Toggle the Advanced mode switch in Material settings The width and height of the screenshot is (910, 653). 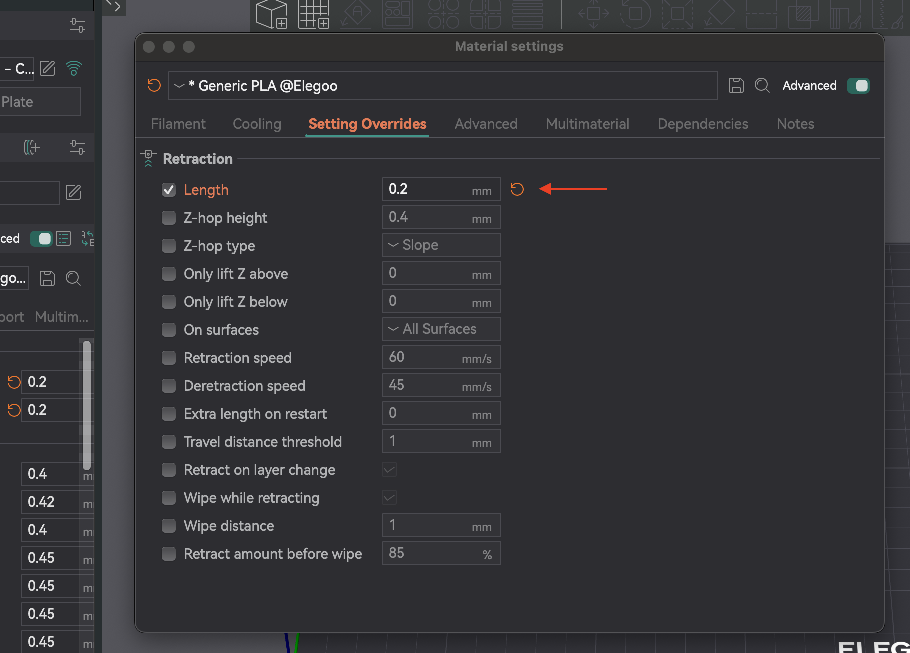point(858,86)
